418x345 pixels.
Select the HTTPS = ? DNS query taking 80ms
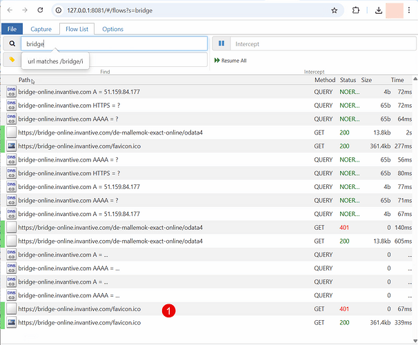pos(207,173)
